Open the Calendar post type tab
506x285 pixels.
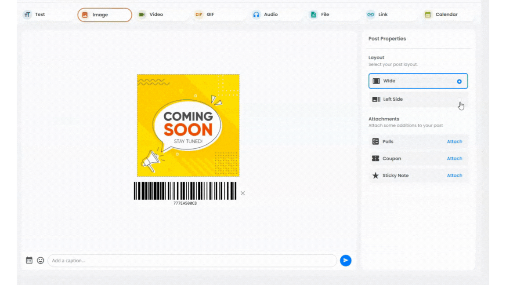441,15
